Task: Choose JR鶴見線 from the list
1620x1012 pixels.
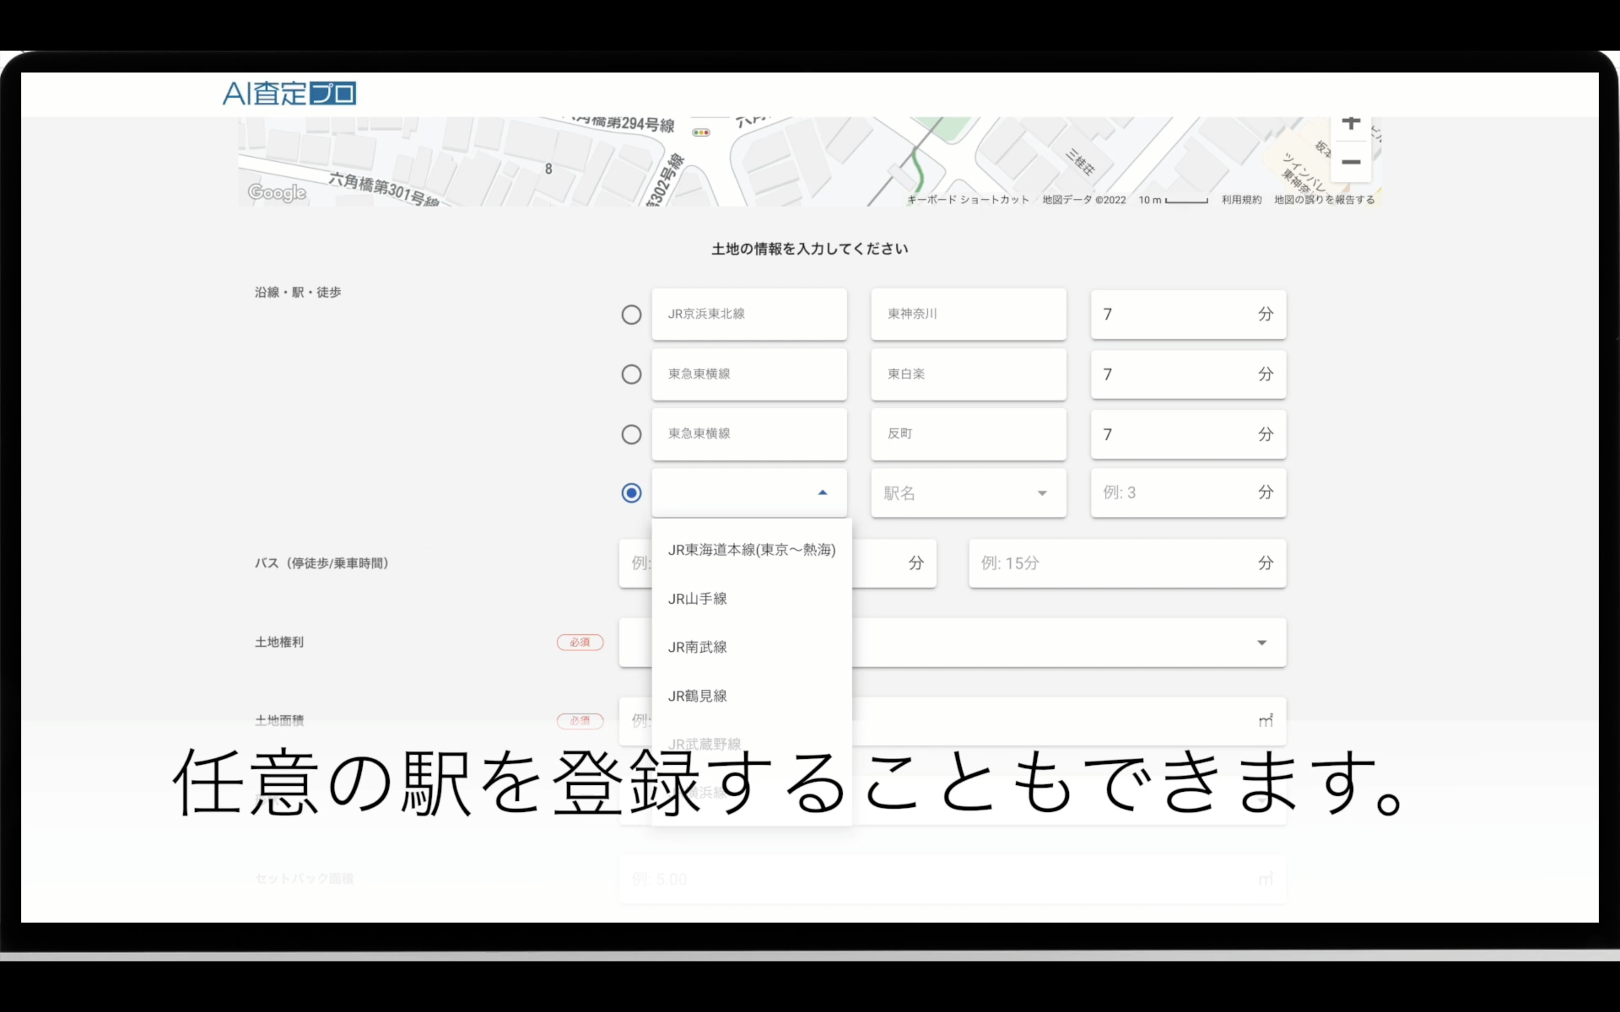Action: [x=751, y=696]
